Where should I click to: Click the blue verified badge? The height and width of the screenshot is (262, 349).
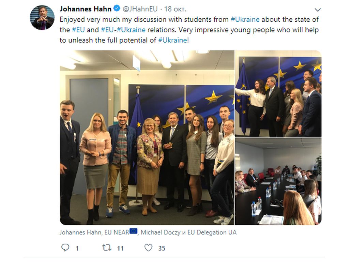tap(117, 9)
